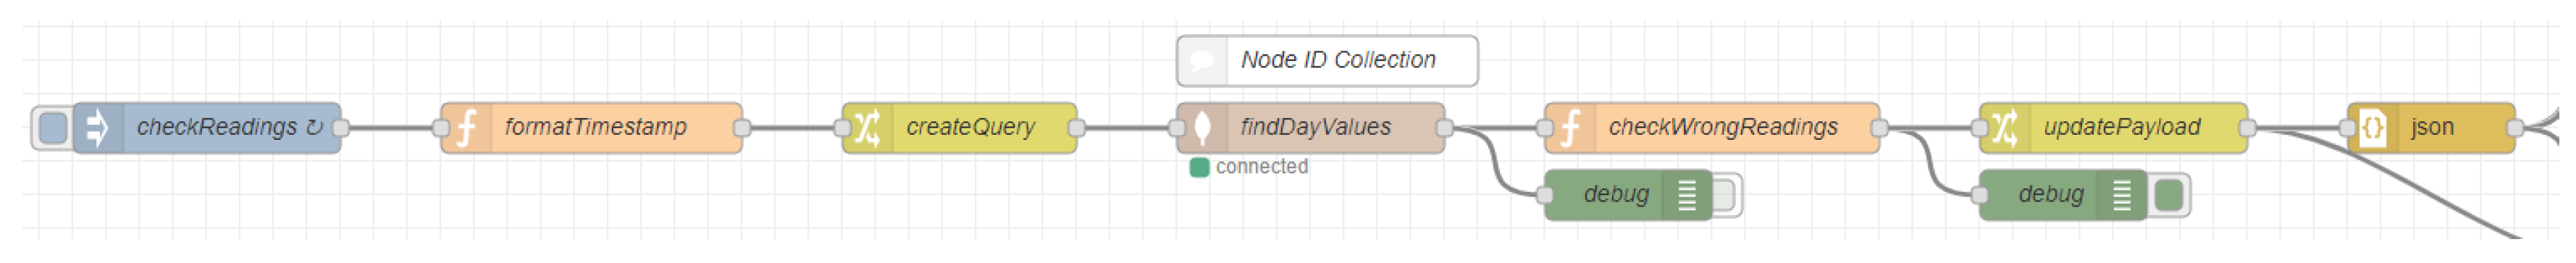Select the inject arrow icon on checkReadings
The image size is (2576, 263).
click(x=98, y=128)
